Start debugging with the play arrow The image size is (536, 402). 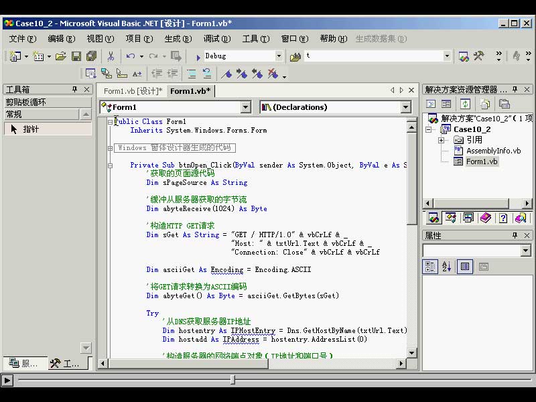tap(198, 57)
